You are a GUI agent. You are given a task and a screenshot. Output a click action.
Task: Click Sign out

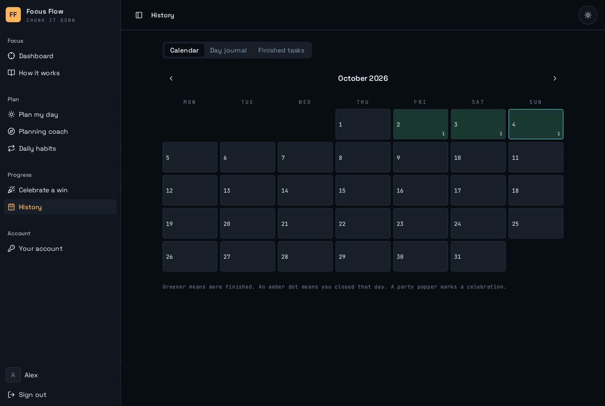pyautogui.click(x=60, y=395)
